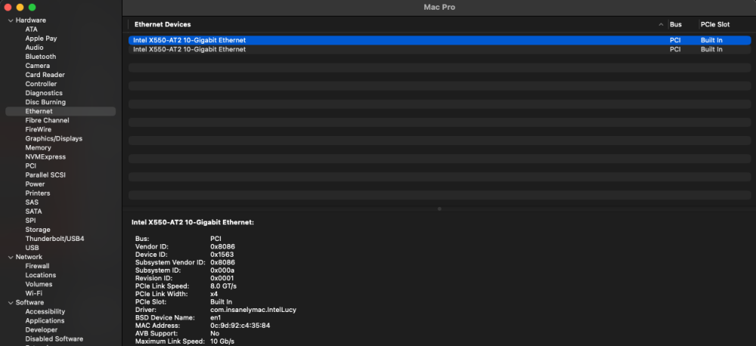Open Graphics/Displays information

54,139
